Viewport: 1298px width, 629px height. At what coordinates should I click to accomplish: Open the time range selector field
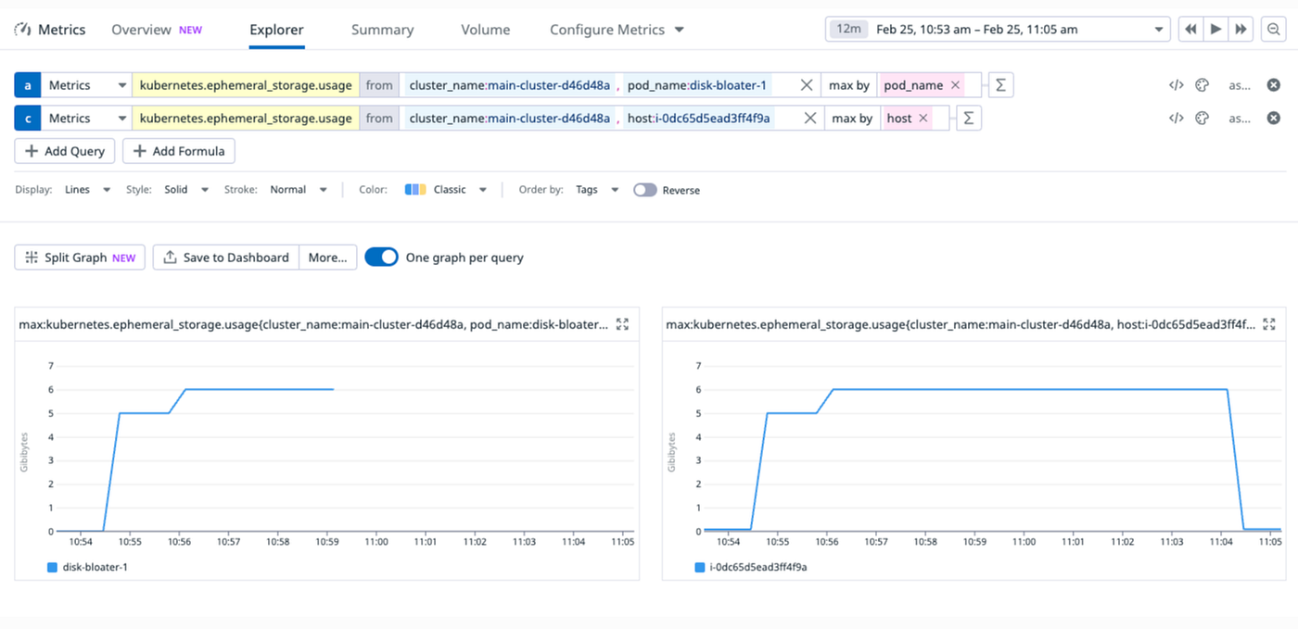(998, 30)
